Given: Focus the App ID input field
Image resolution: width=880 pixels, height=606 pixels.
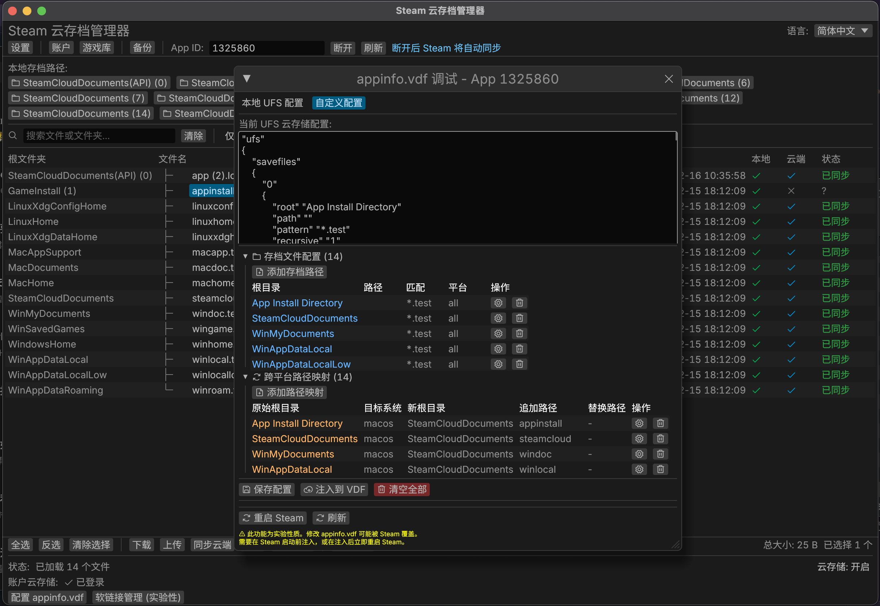Looking at the screenshot, I should point(267,48).
